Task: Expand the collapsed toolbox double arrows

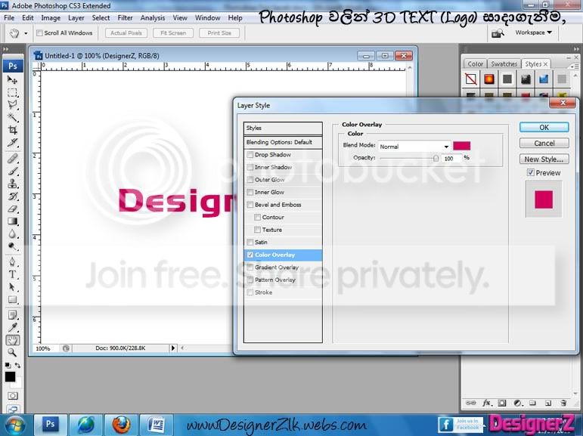Action: [x=6, y=49]
